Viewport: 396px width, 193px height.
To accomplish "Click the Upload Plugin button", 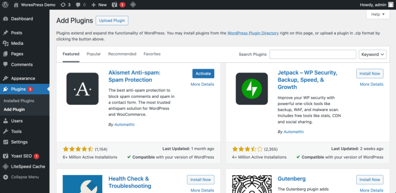I will point(112,20).
